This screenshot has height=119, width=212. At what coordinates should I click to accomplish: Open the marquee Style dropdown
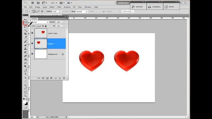82,12
